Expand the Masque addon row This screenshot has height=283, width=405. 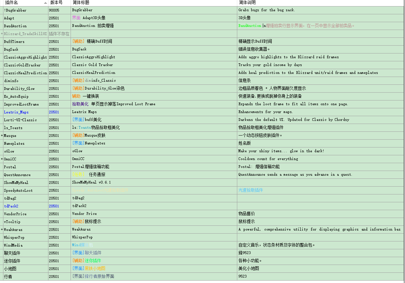(1, 135)
